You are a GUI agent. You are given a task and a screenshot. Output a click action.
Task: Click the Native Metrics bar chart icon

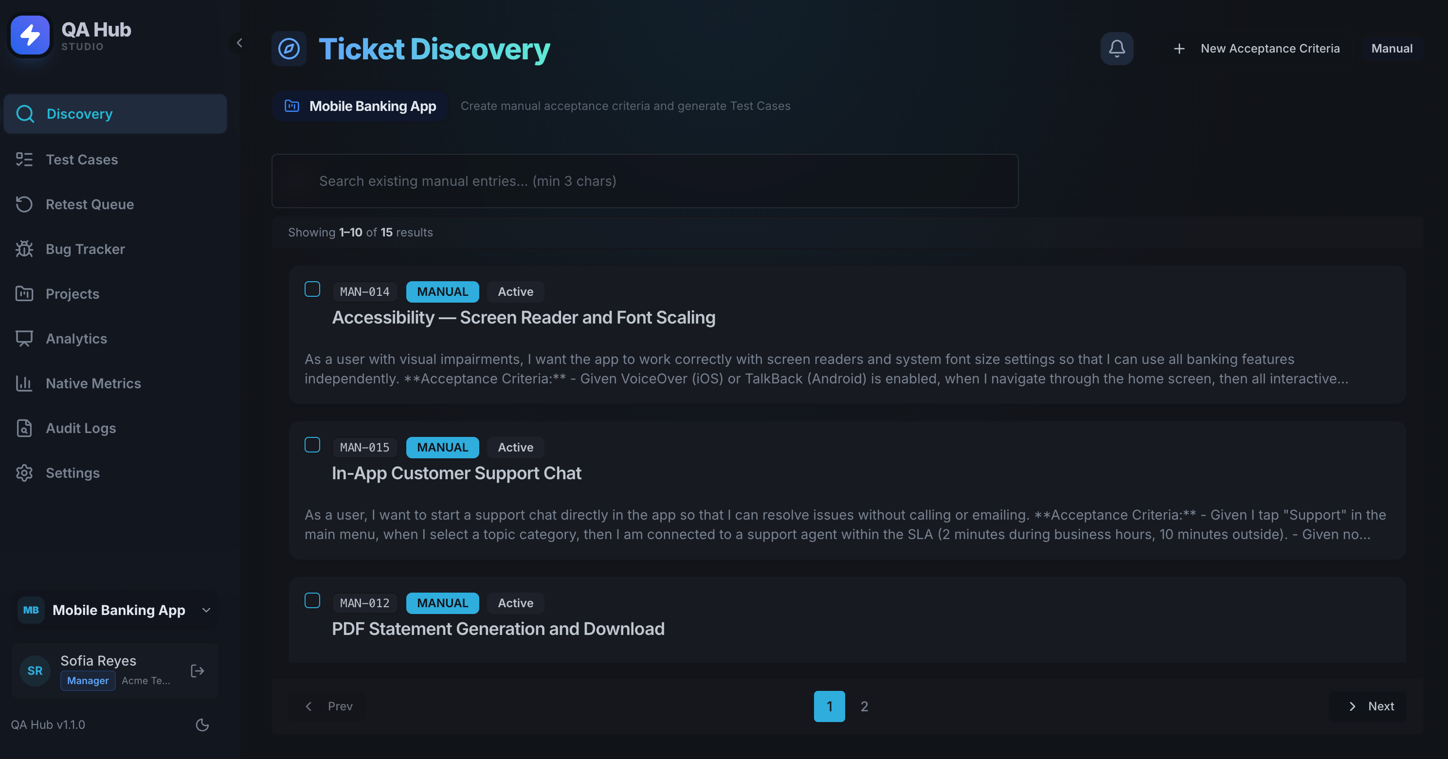[x=24, y=383]
